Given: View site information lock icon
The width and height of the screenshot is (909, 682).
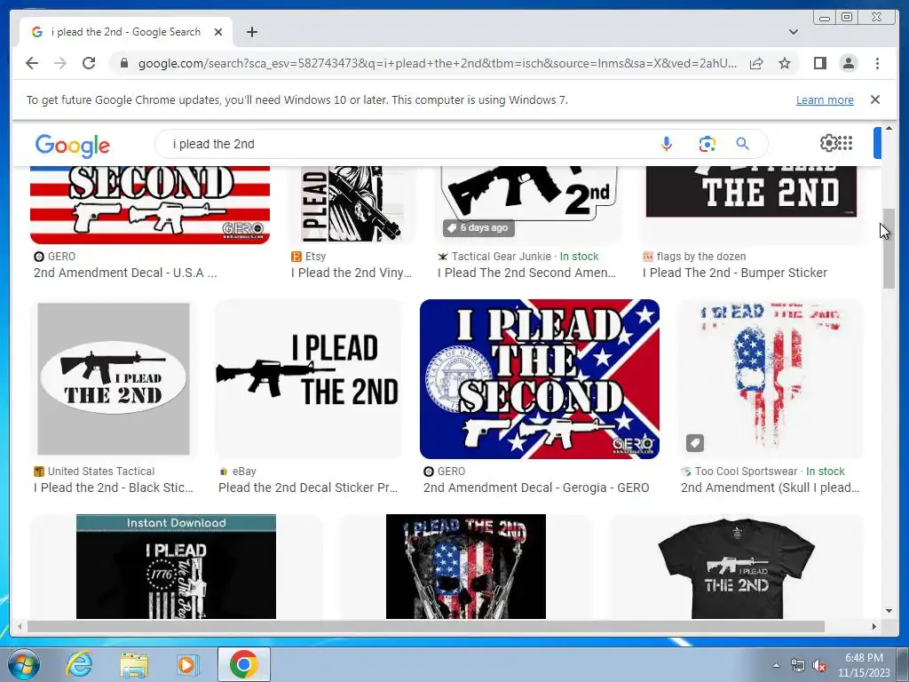Looking at the screenshot, I should point(123,63).
